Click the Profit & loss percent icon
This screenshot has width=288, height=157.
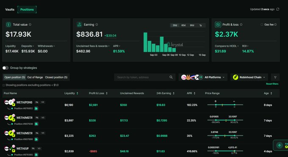pyautogui.click(x=218, y=25)
